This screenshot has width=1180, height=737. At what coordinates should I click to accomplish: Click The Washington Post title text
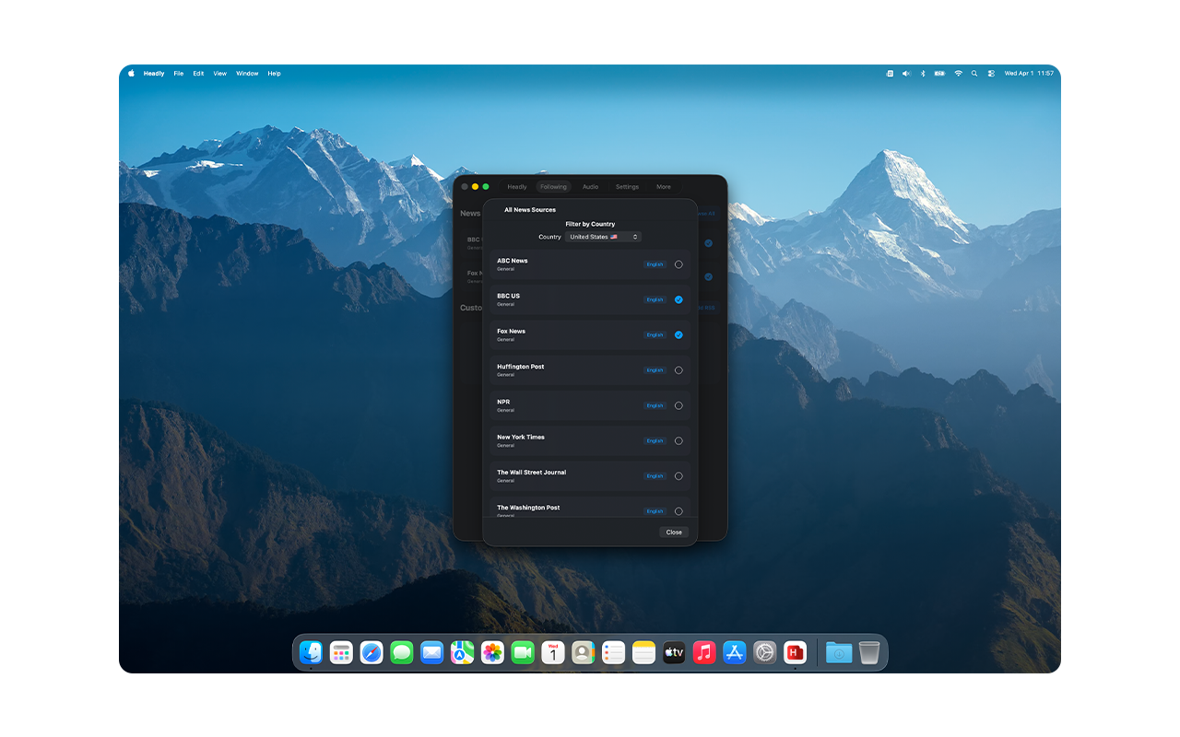click(528, 508)
